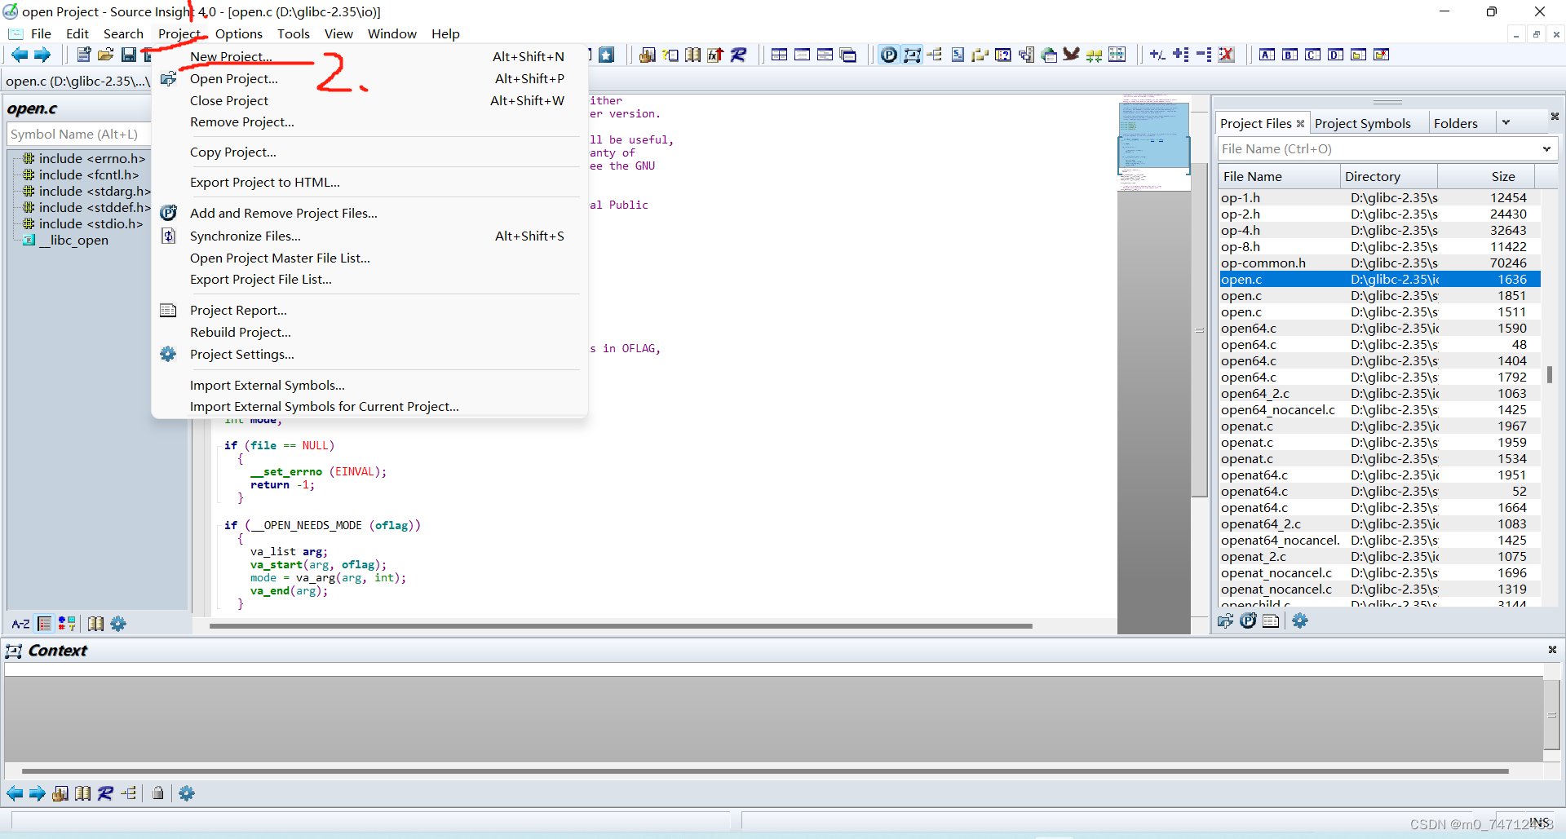1566x839 pixels.
Task: Toggle the Project Window P button
Action: (889, 55)
